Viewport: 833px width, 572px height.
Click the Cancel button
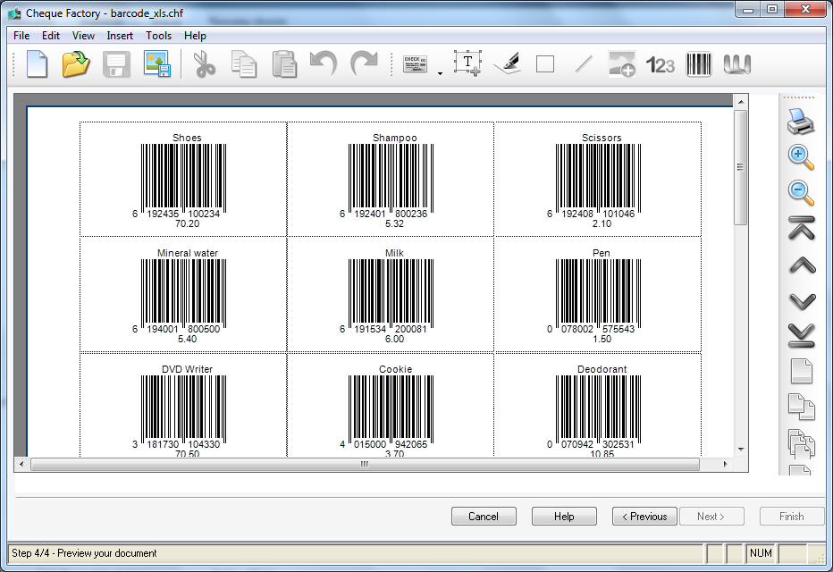coord(484,517)
